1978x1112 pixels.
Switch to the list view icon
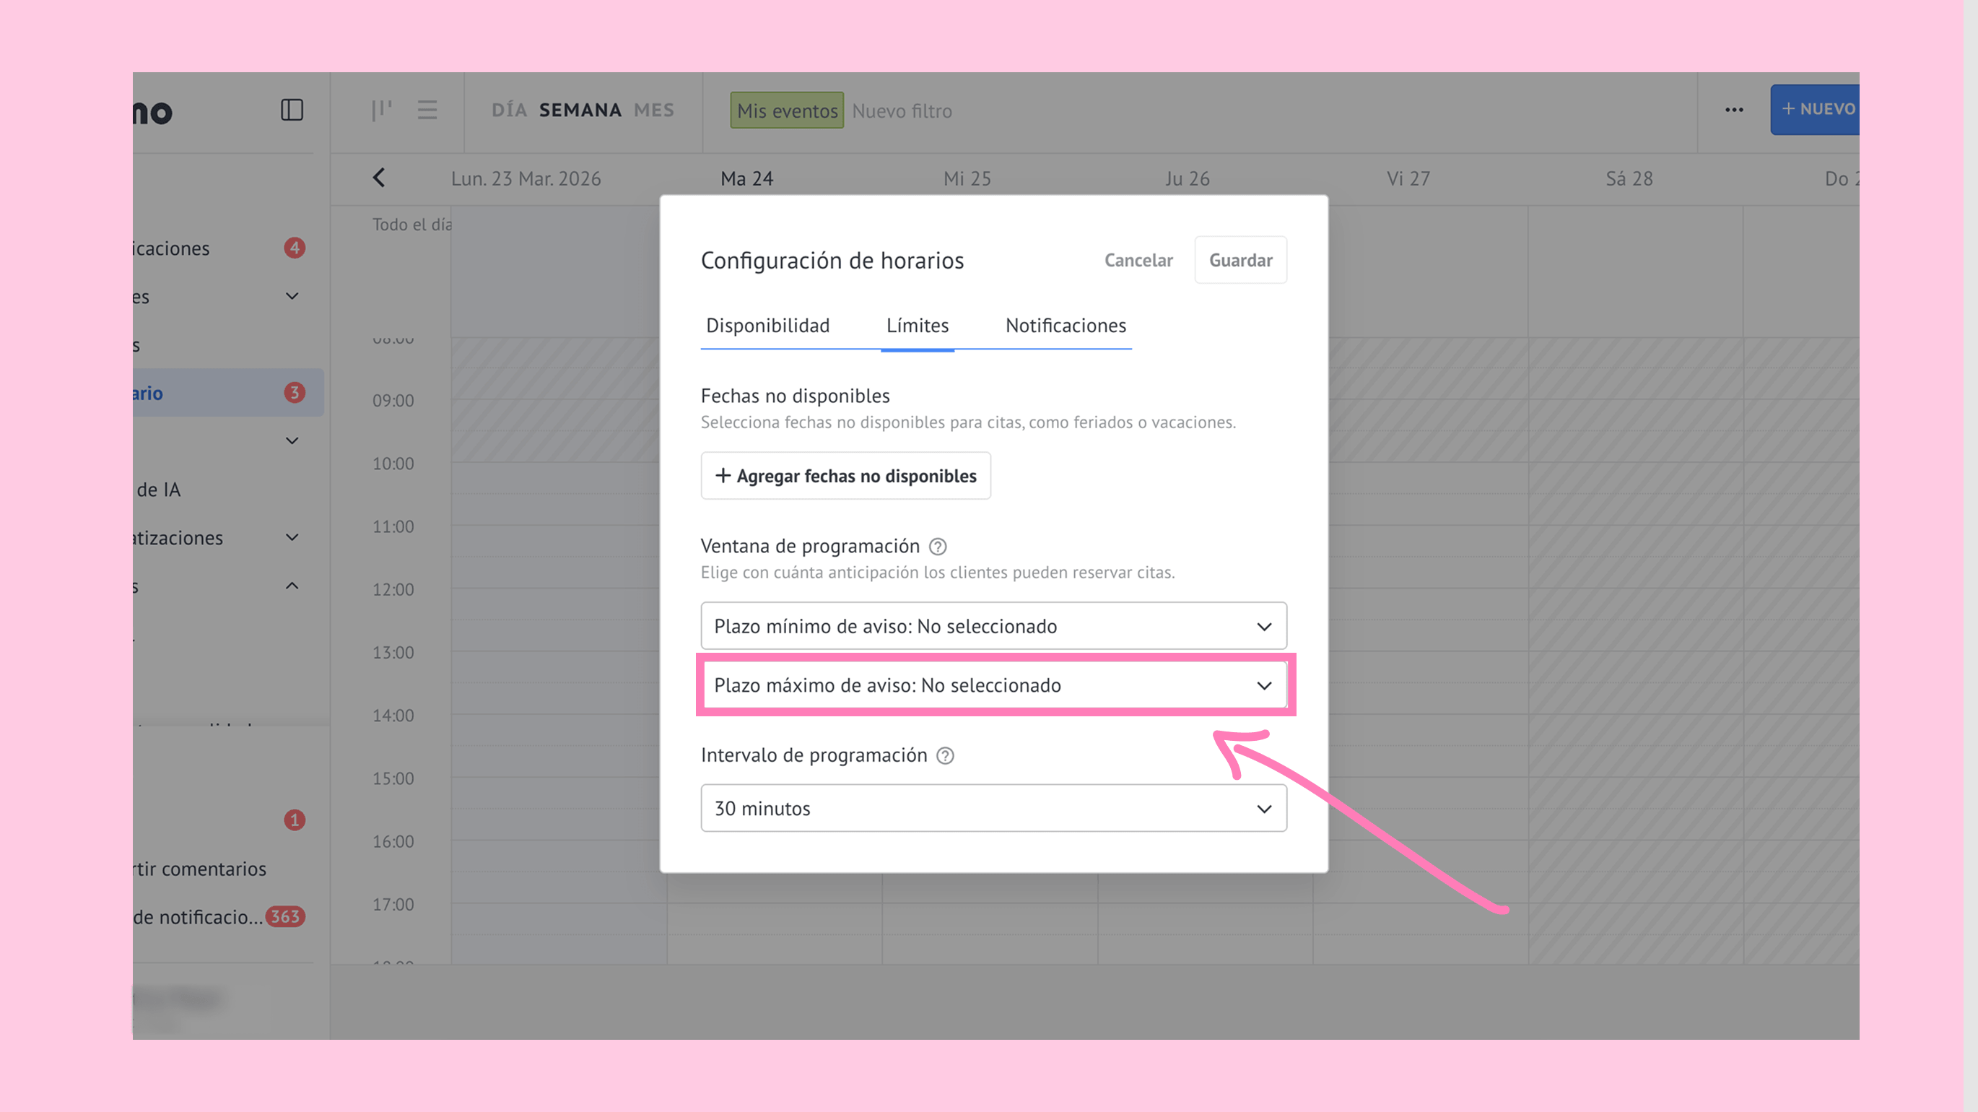[x=427, y=110]
